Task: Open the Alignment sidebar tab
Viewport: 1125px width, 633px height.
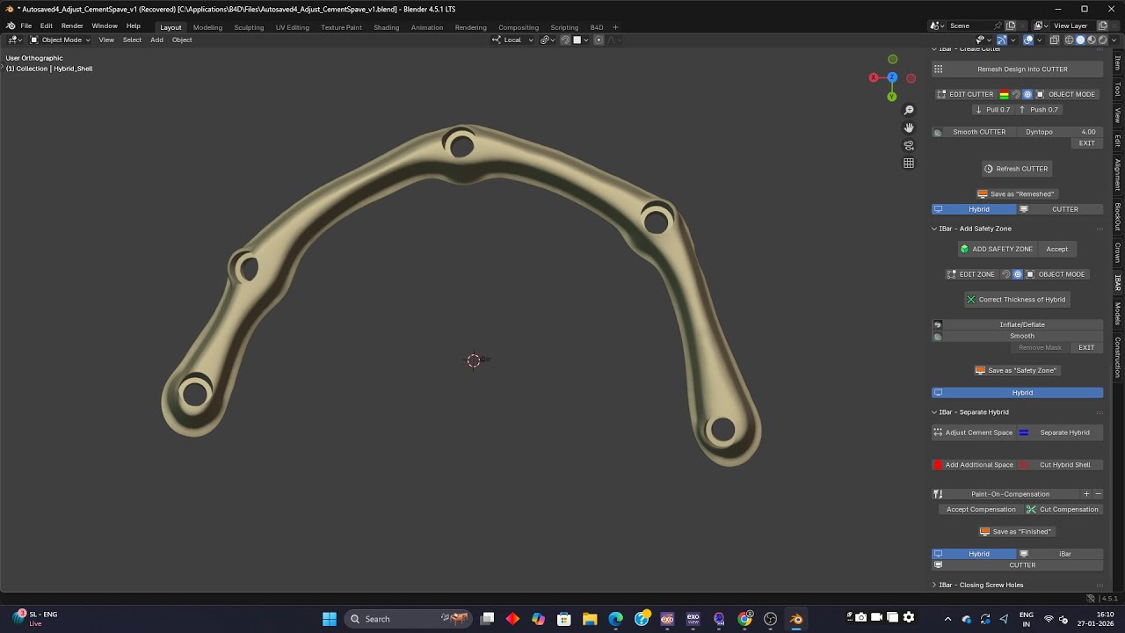Action: pos(1118,176)
